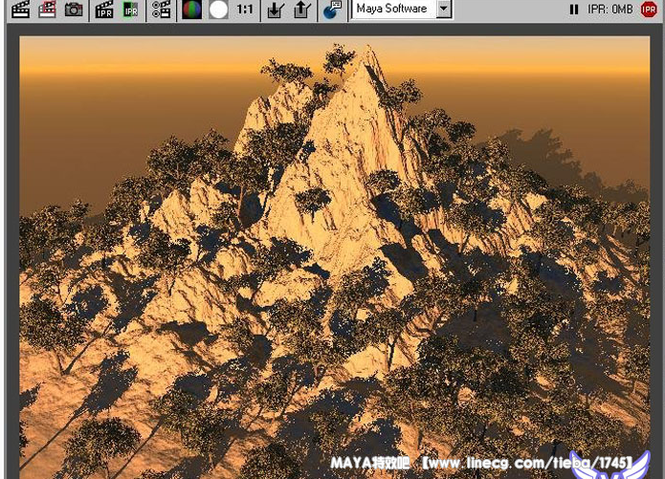Click the green Refresh IPR image icon
Image resolution: width=665 pixels, height=479 pixels.
point(130,10)
